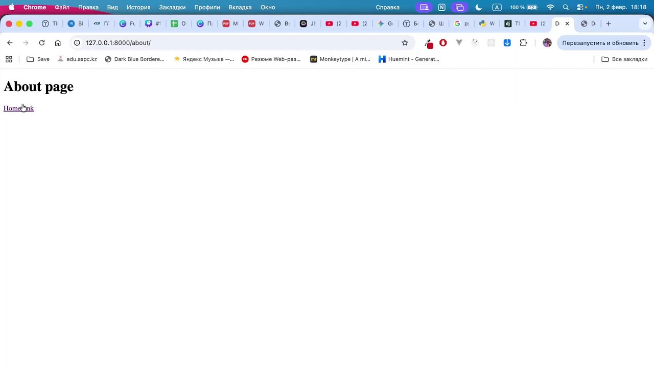Bookmark this page with the star
This screenshot has height=368, width=654.
[x=405, y=43]
